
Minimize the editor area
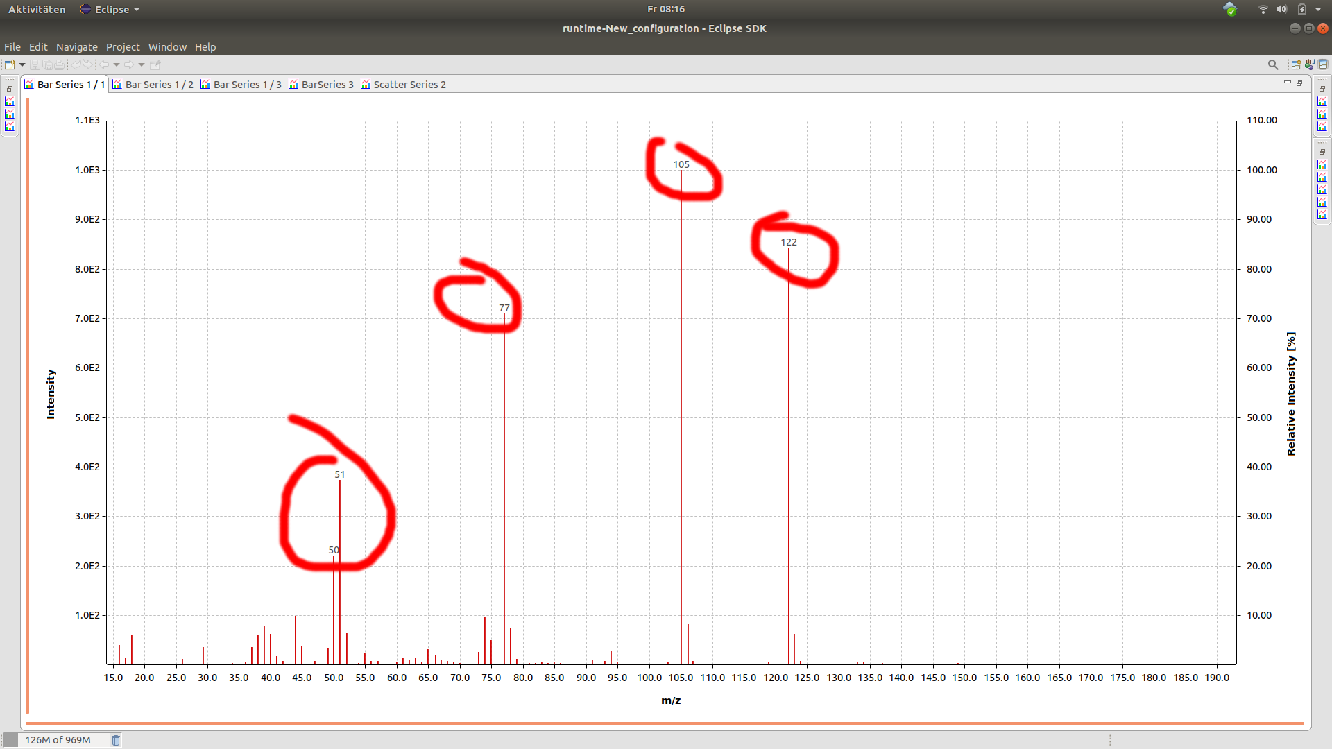point(1288,83)
